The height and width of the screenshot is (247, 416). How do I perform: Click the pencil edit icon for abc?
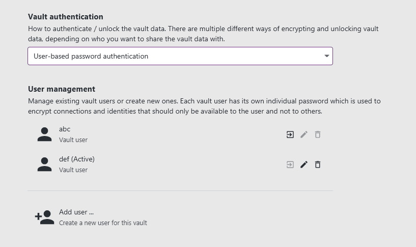(304, 134)
